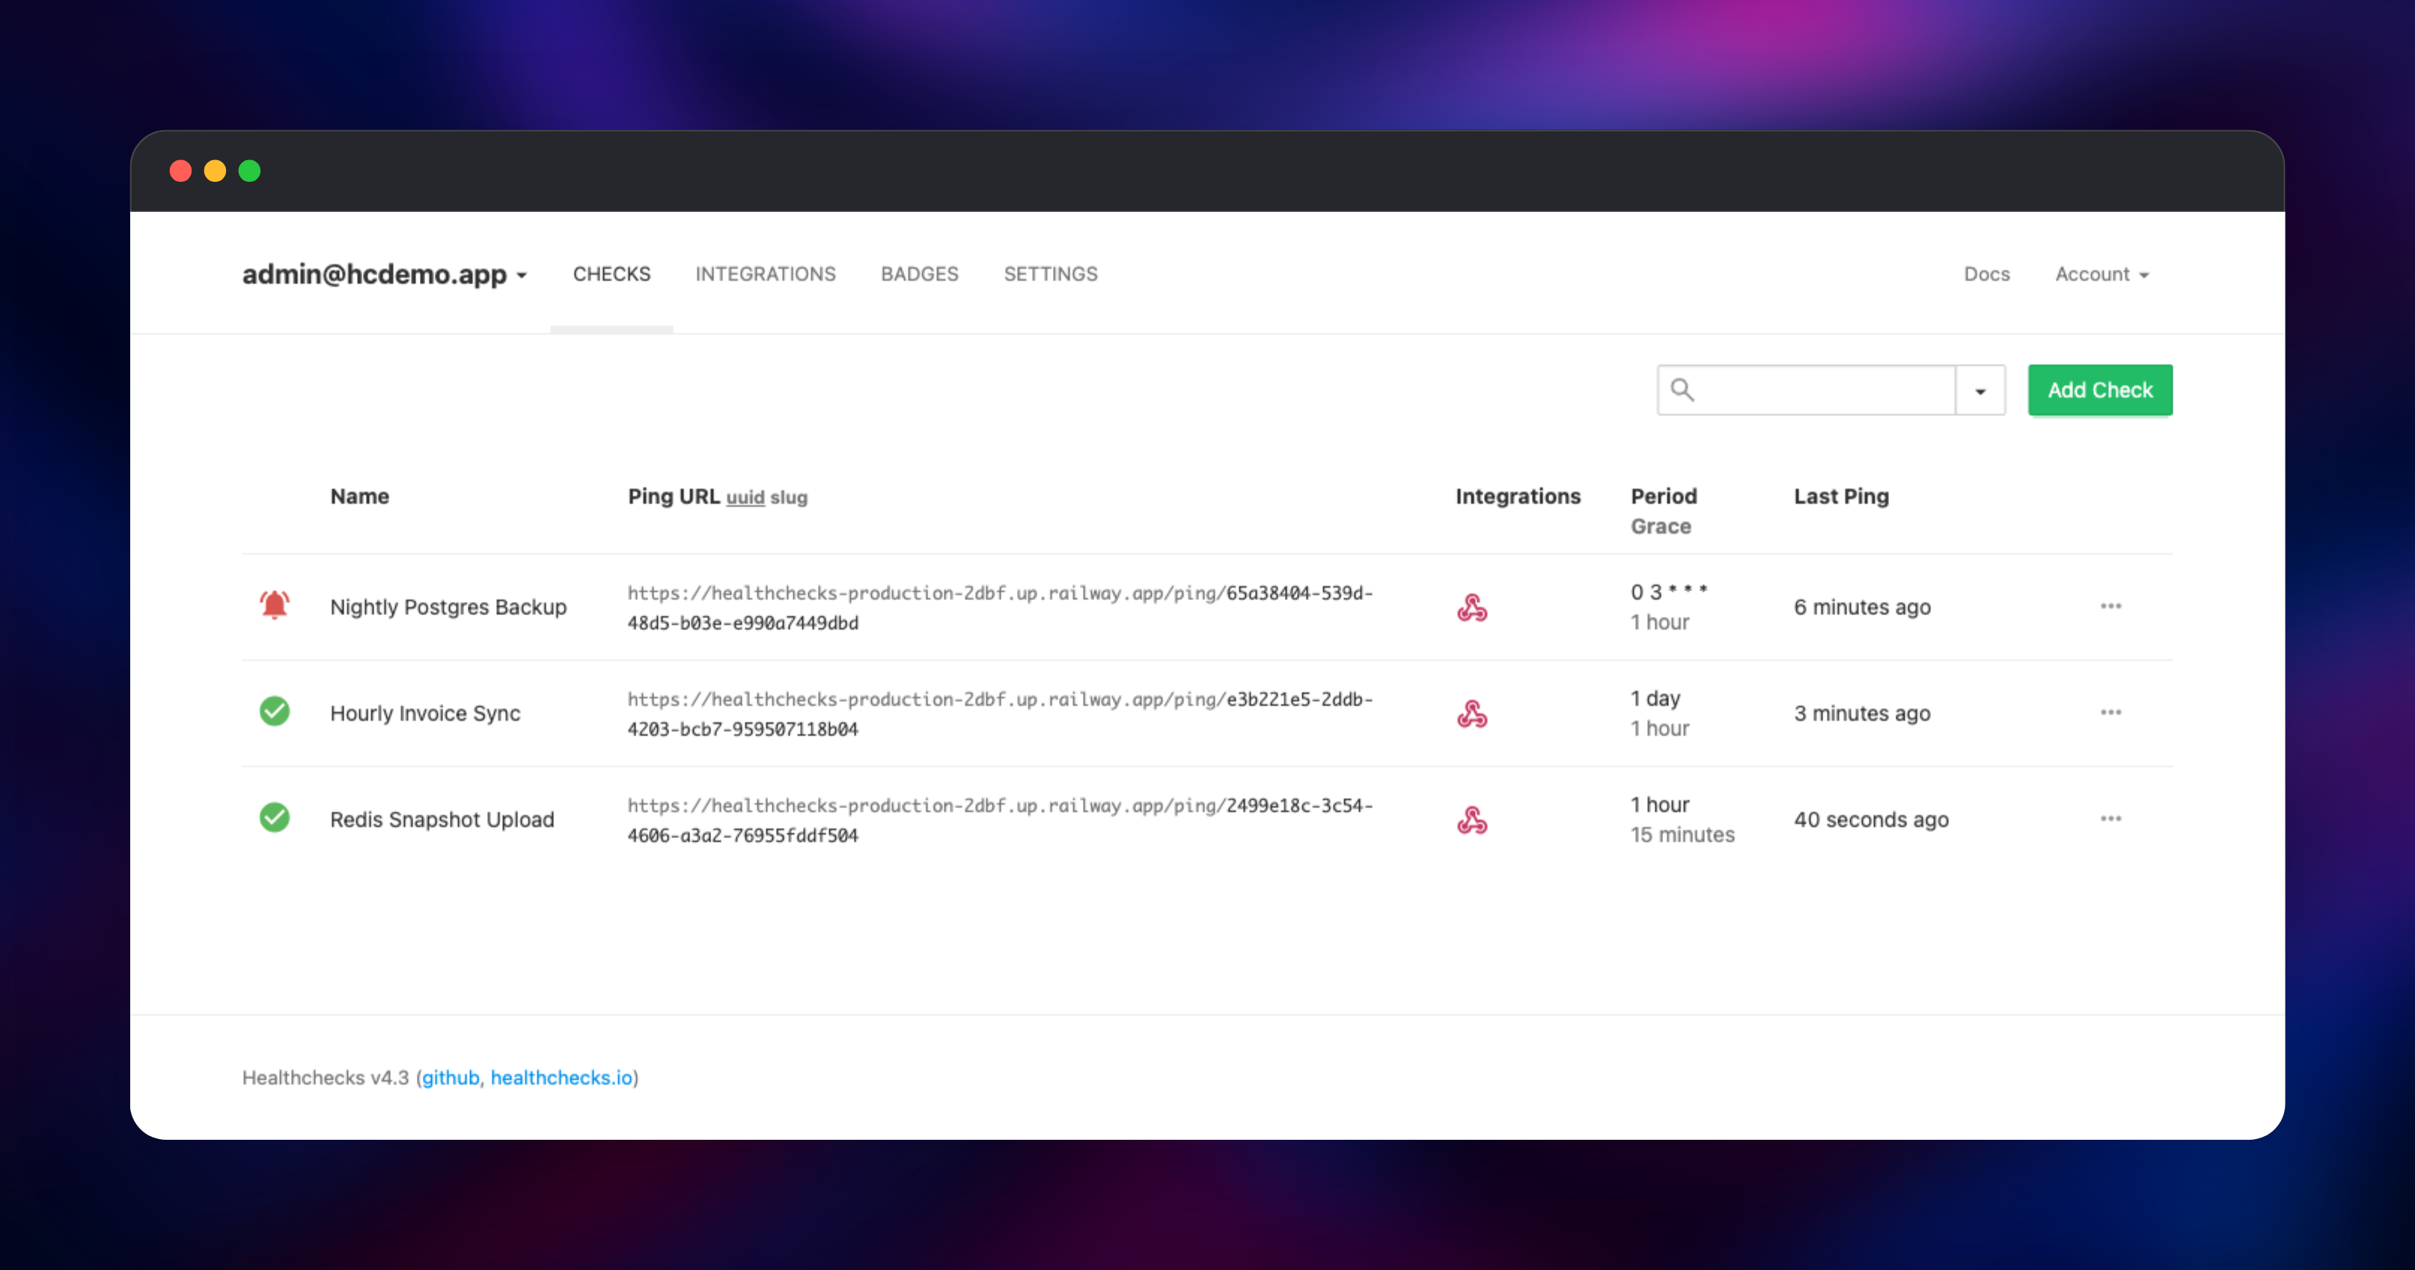Screen dimensions: 2415x1270
Task: Click the Period column header
Action: pos(1663,497)
